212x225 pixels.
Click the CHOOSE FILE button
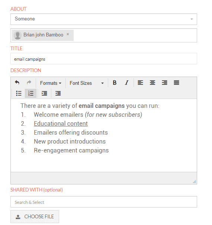coord(35,216)
